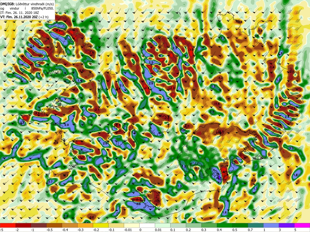Choose the palest green swatch above 0.01
The width and height of the screenshot is (310, 232).
pyautogui.click(x=163, y=226)
